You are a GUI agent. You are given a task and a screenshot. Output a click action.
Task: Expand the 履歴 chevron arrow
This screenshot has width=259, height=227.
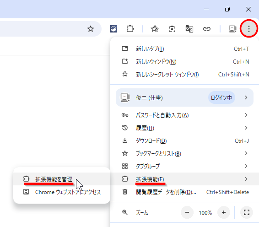(246, 128)
